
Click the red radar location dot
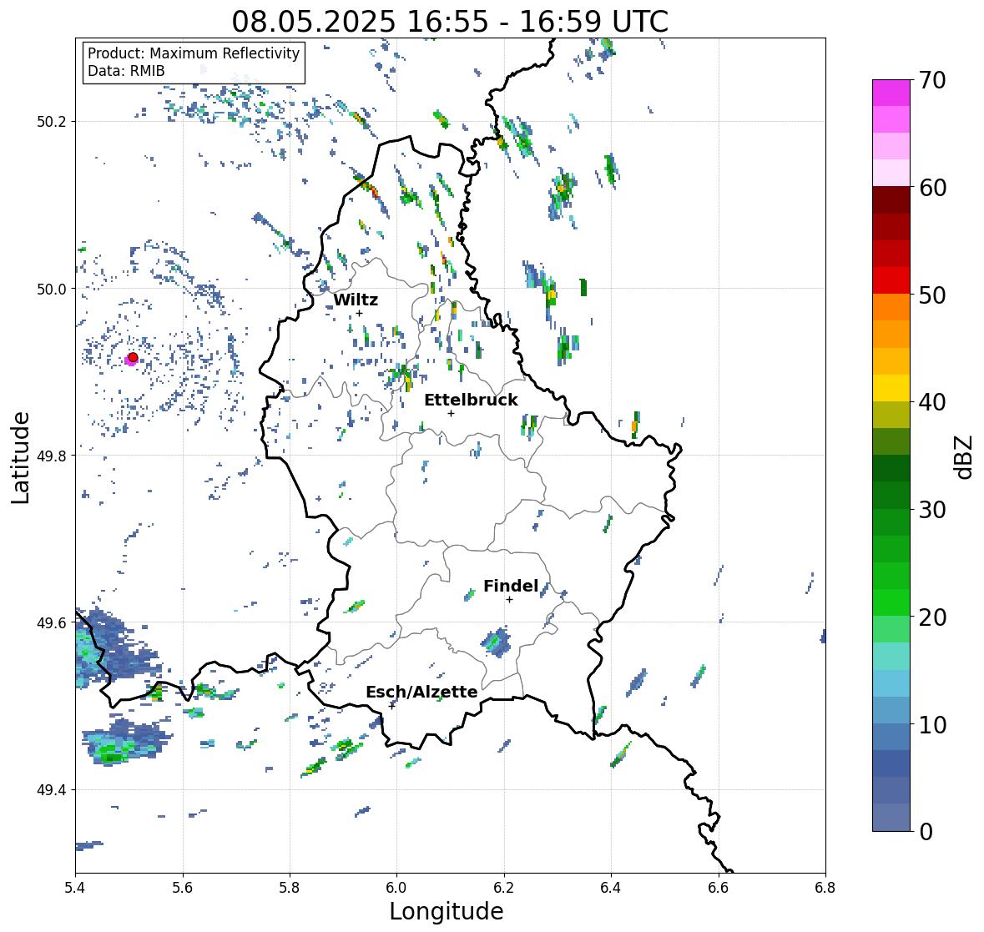pos(133,357)
